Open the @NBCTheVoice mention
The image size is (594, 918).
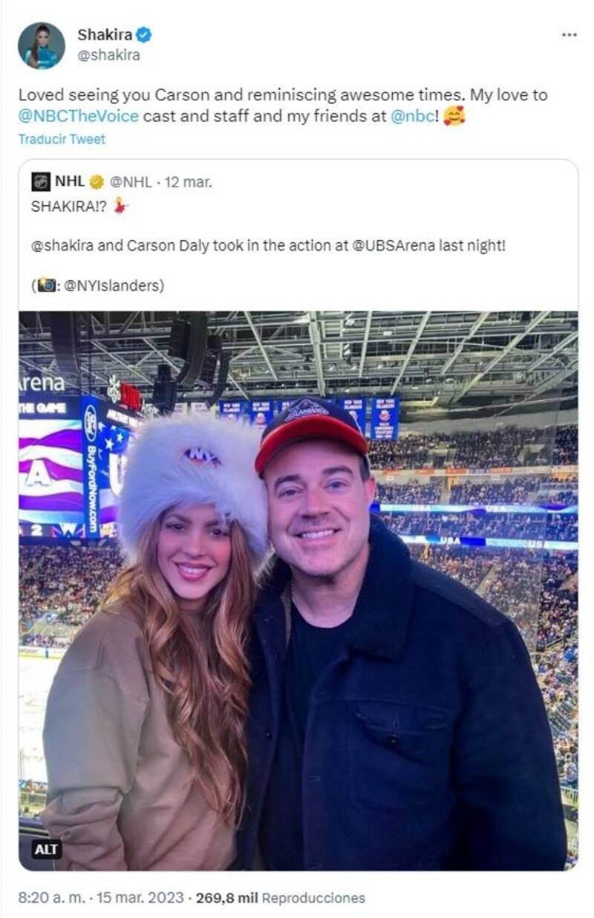tap(78, 117)
